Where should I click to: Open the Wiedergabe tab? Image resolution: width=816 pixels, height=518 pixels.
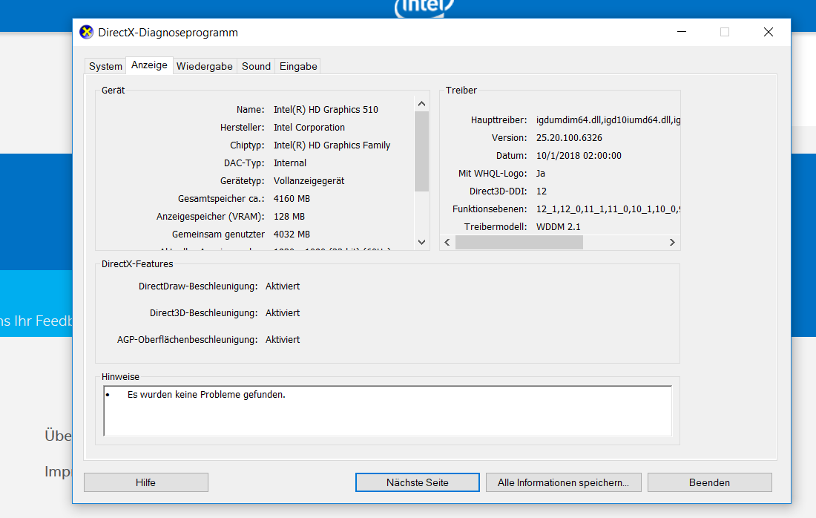204,66
